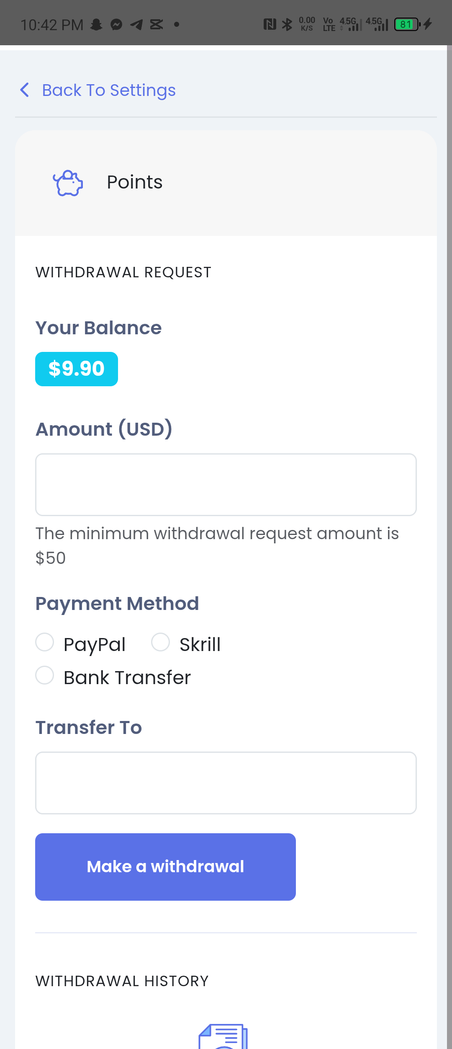This screenshot has width=452, height=1049.
Task: Open the Back To Settings link
Action: [109, 90]
